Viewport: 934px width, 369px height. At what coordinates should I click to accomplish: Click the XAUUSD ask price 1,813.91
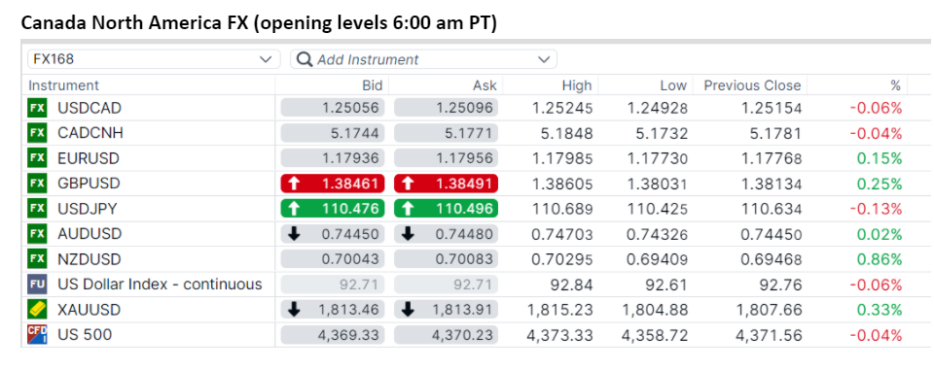coord(447,310)
